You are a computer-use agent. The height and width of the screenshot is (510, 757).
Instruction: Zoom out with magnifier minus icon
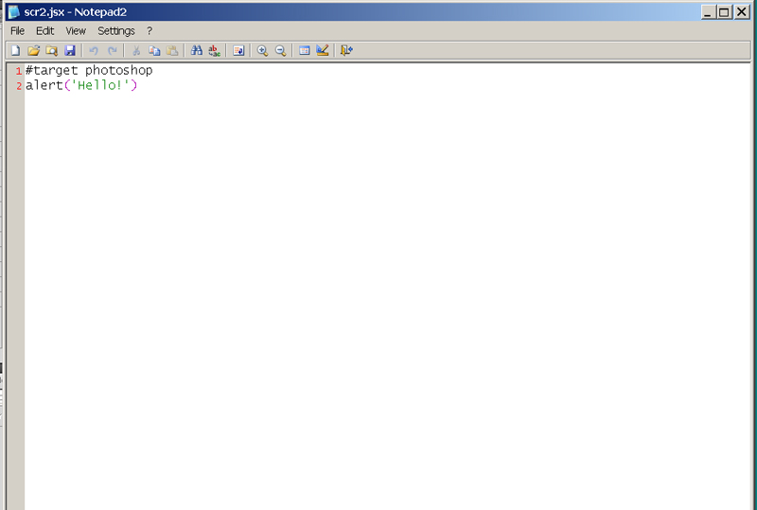tap(280, 50)
